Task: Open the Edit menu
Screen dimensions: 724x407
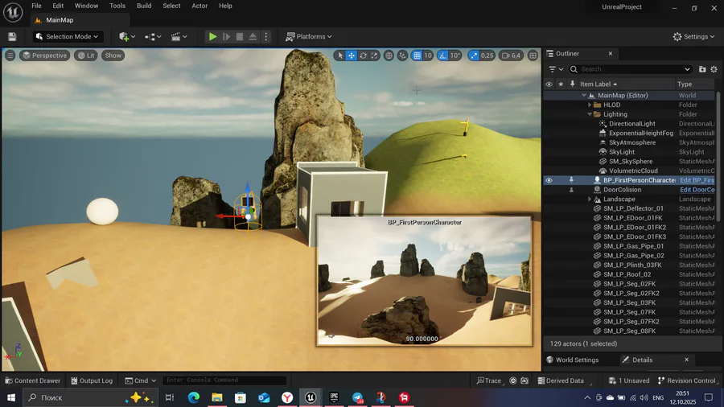Action: coord(58,6)
